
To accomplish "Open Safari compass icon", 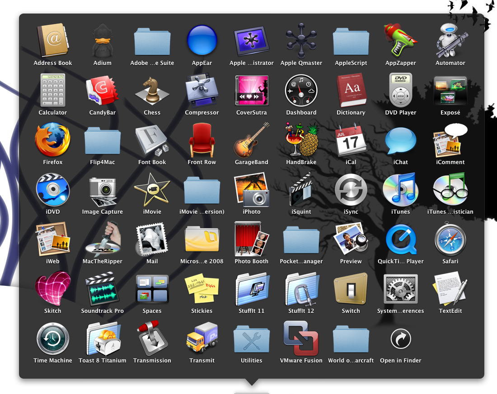I will [x=450, y=239].
